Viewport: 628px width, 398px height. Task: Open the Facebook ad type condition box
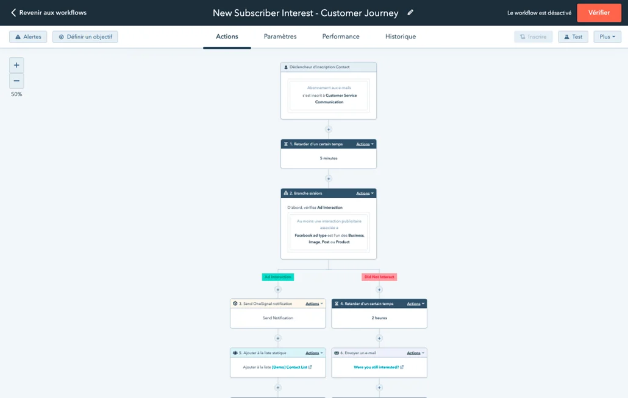329,231
